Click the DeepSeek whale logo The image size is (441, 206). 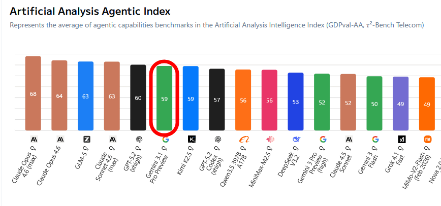coord(296,139)
